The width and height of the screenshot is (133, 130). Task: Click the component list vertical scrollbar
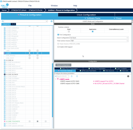coord(52,90)
